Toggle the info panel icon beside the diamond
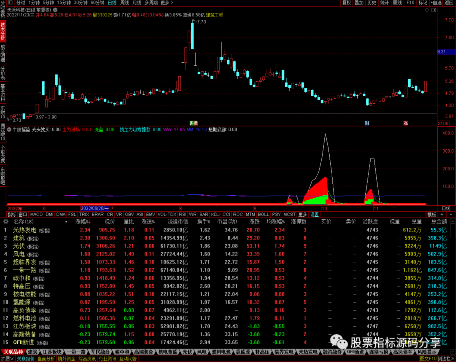The height and width of the screenshot is (363, 456). [434, 10]
